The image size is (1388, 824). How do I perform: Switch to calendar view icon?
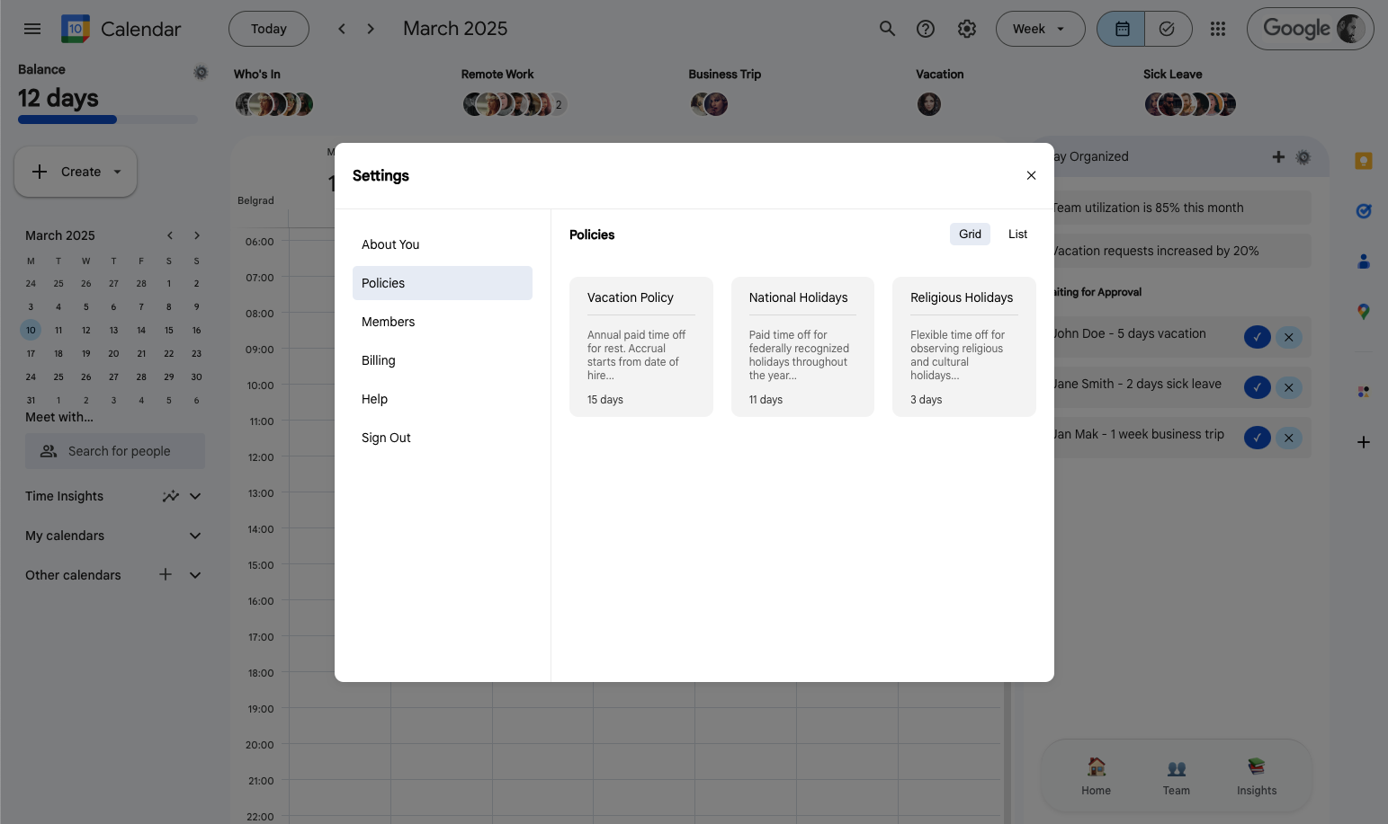pyautogui.click(x=1122, y=29)
